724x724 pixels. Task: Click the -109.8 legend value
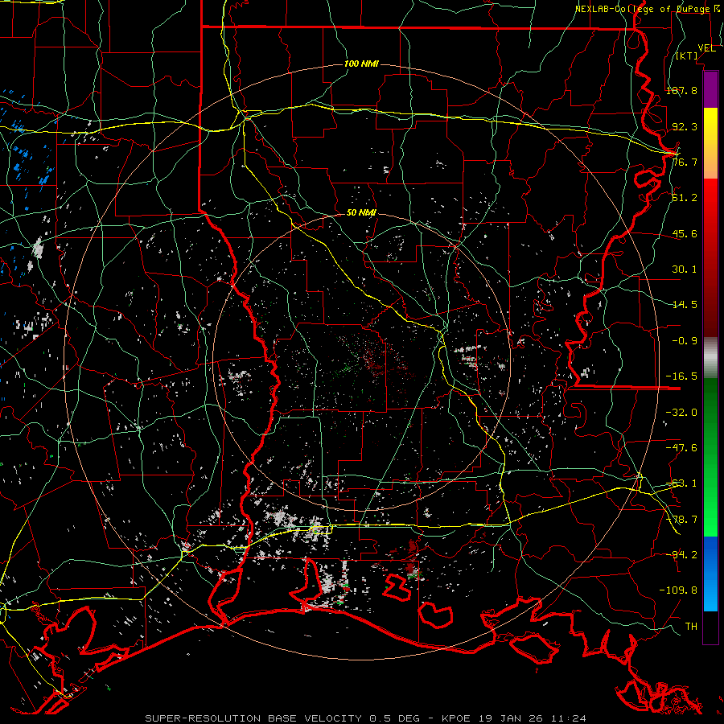tap(678, 590)
